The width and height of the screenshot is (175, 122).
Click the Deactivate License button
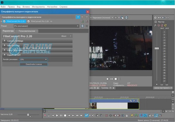[x=34, y=64]
